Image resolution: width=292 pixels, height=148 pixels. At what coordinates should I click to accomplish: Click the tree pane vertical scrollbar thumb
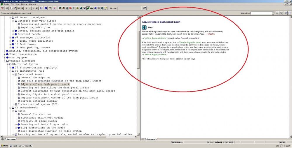click(x=138, y=50)
